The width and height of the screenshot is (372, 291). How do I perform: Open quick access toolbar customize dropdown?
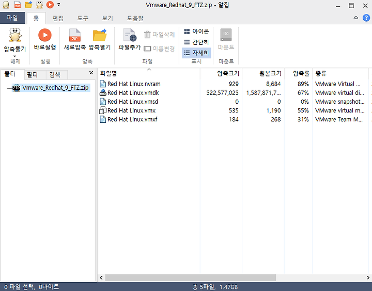click(x=58, y=5)
